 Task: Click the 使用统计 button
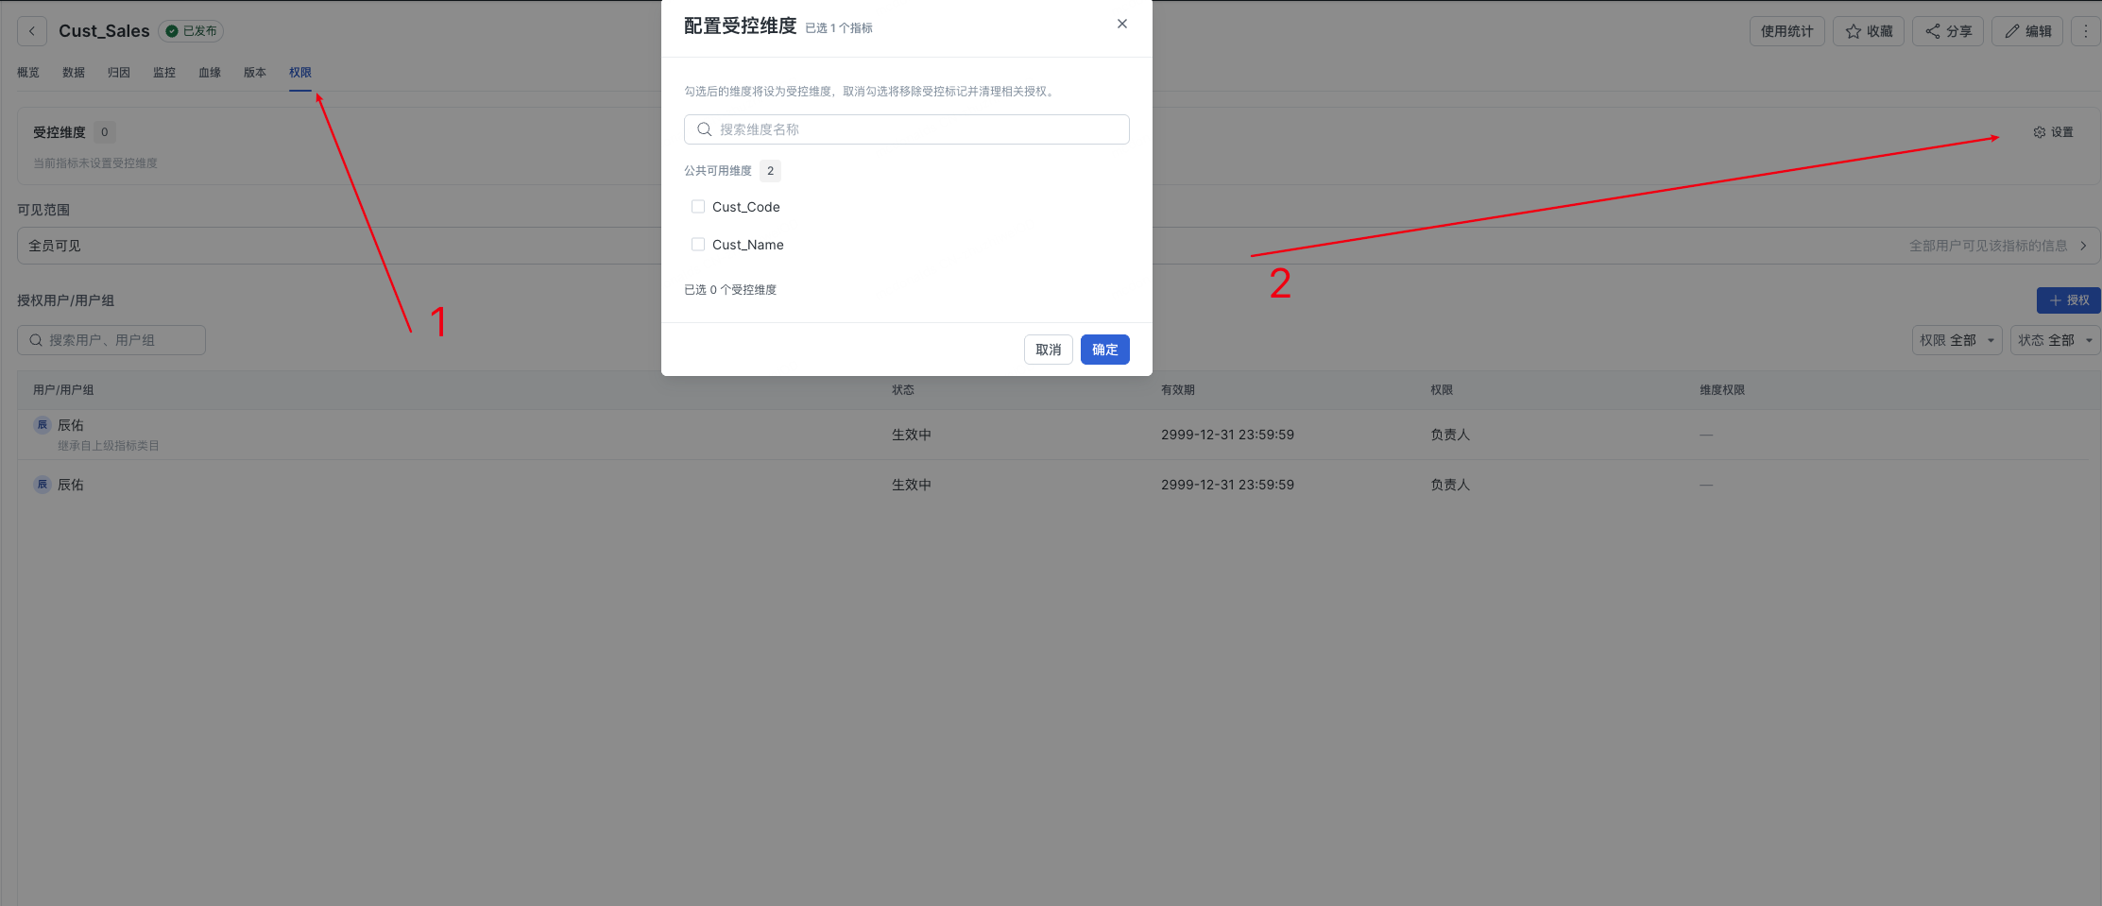(1787, 31)
